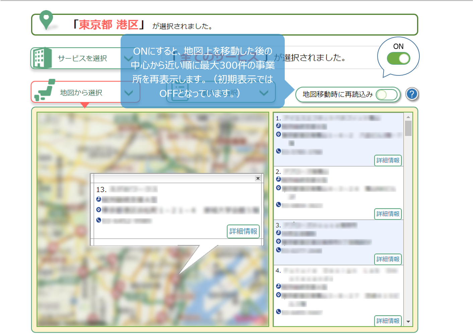Image resolution: width=473 pixels, height=334 pixels.
Task: Click the phone icon in list item 3
Action: 278,250
